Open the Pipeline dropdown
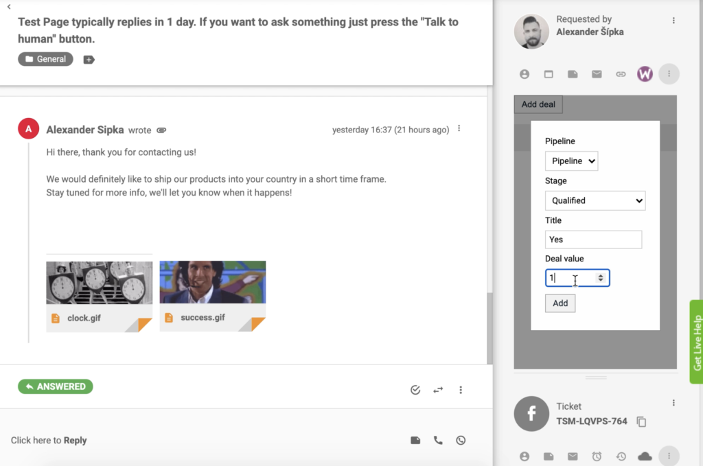The width and height of the screenshot is (703, 466). point(571,161)
